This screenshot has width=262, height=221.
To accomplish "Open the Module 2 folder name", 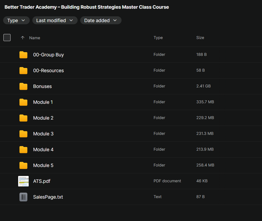I will click(x=43, y=118).
